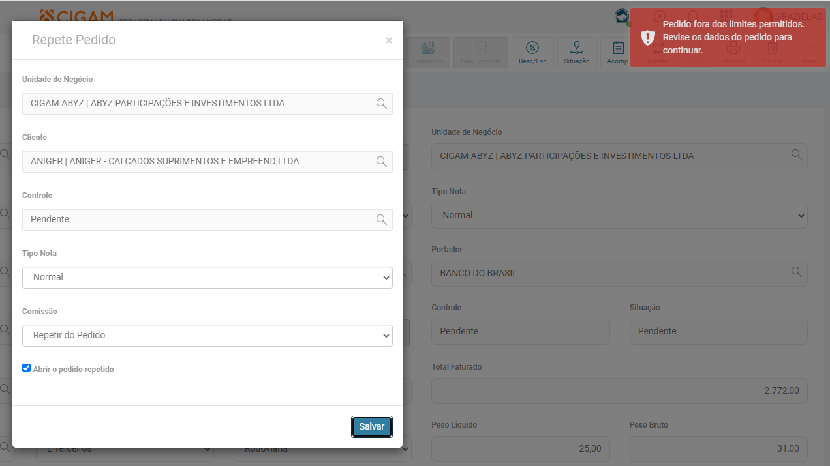830x466 pixels.
Task: Click the Portador search magnifier icon
Action: (x=796, y=272)
